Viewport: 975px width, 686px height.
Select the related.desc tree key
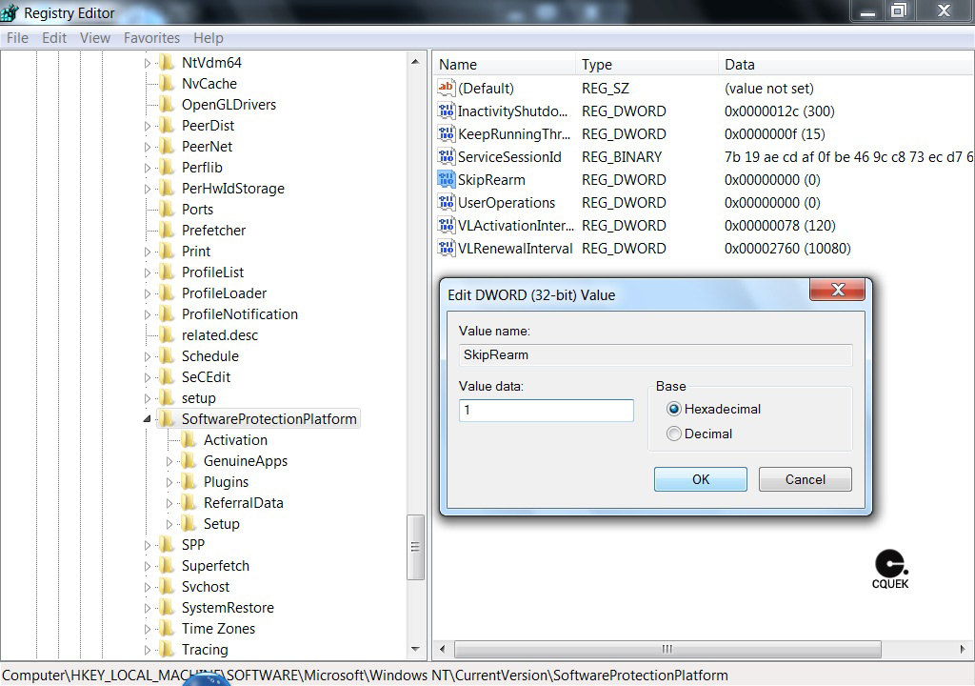pos(220,335)
